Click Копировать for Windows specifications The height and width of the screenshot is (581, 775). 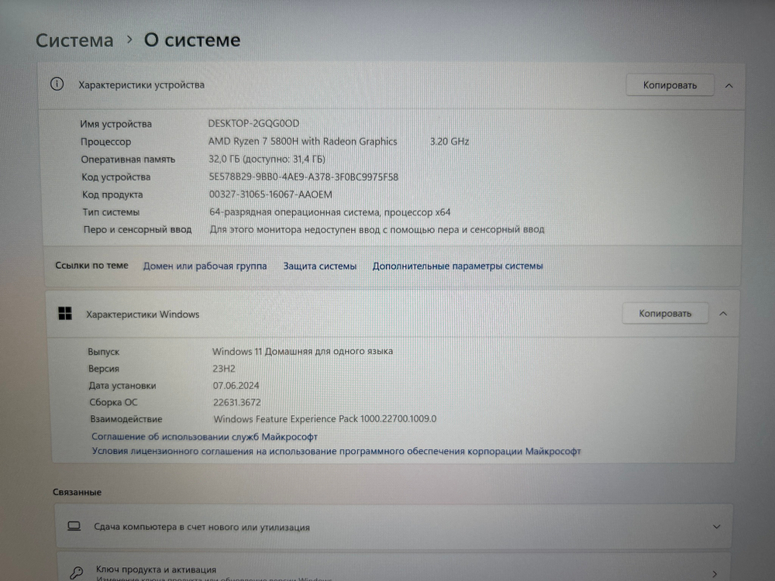click(665, 313)
